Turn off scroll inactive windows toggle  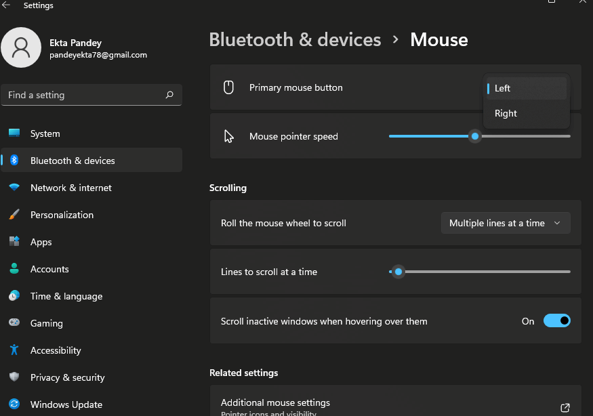[x=556, y=321]
